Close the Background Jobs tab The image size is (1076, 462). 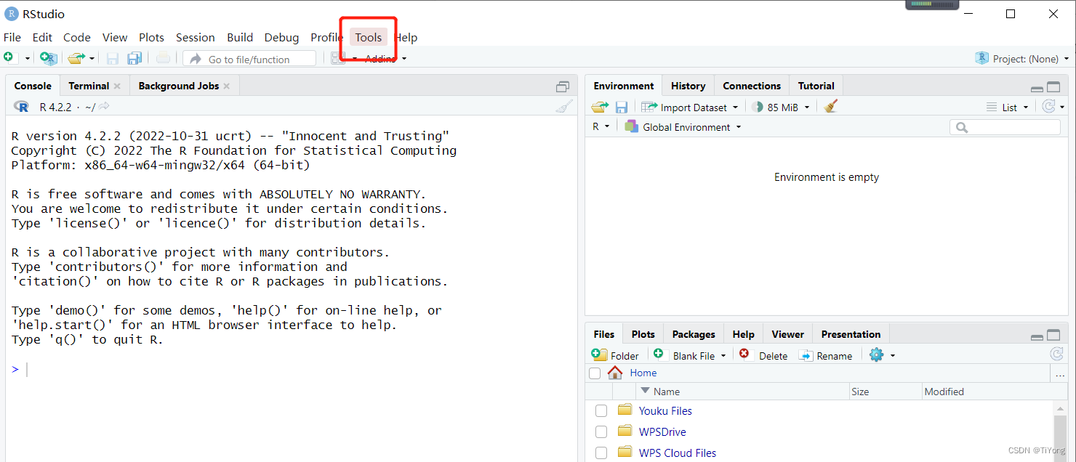click(226, 86)
